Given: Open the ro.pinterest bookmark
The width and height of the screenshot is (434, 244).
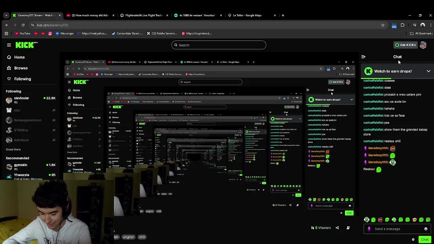Looking at the screenshot, I should [197, 34].
